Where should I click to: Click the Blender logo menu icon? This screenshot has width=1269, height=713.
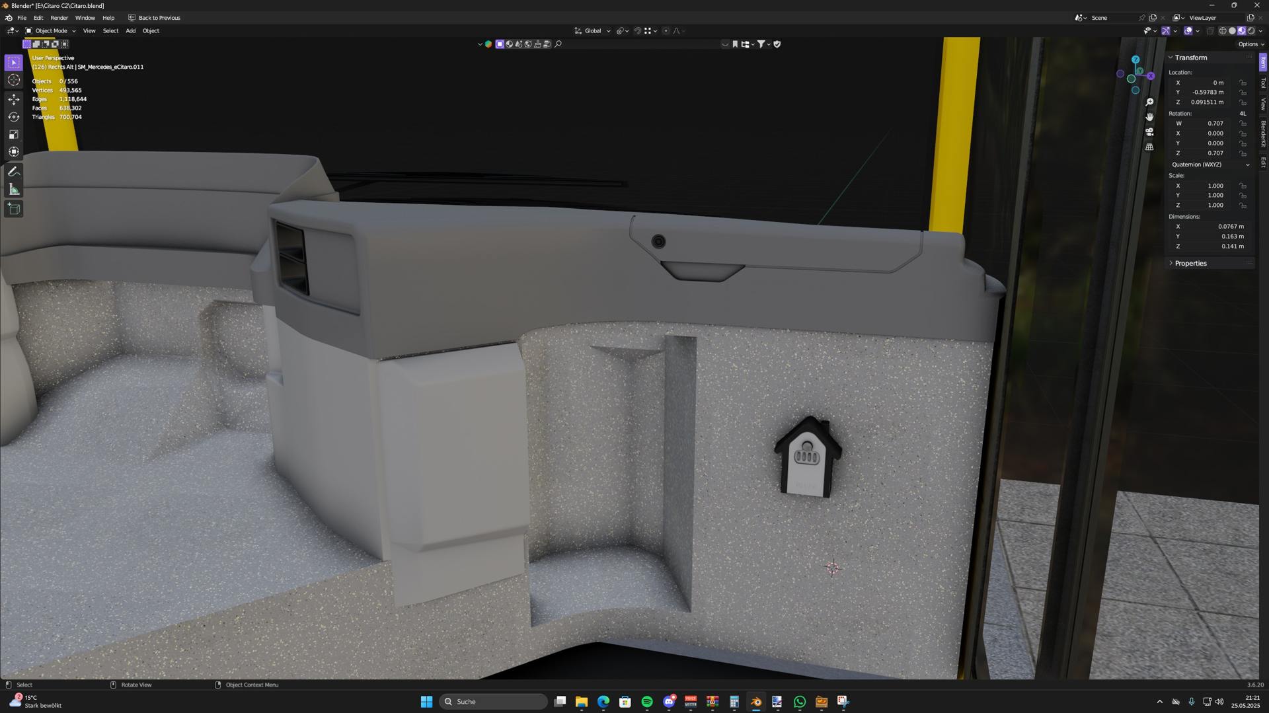coord(9,18)
